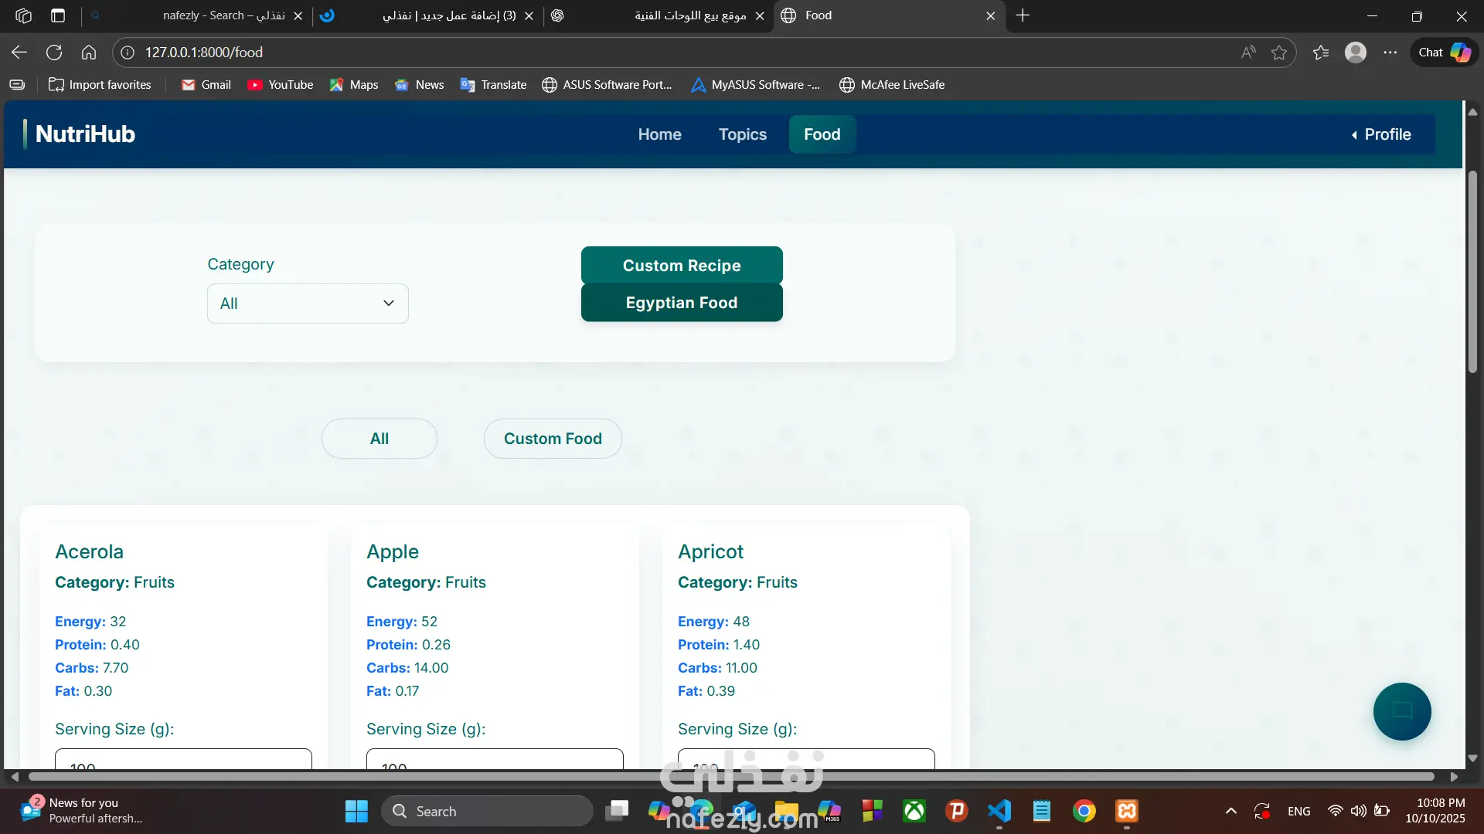Open the browser Settings and more menu
Viewport: 1484px width, 834px height.
1390,53
